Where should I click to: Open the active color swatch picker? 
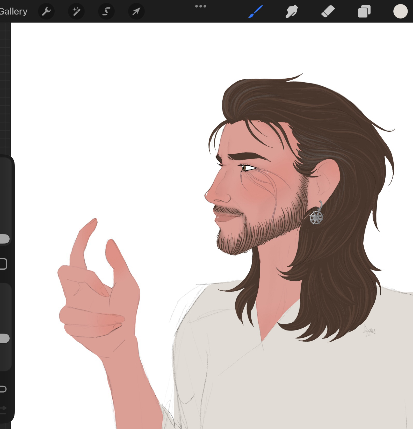400,11
